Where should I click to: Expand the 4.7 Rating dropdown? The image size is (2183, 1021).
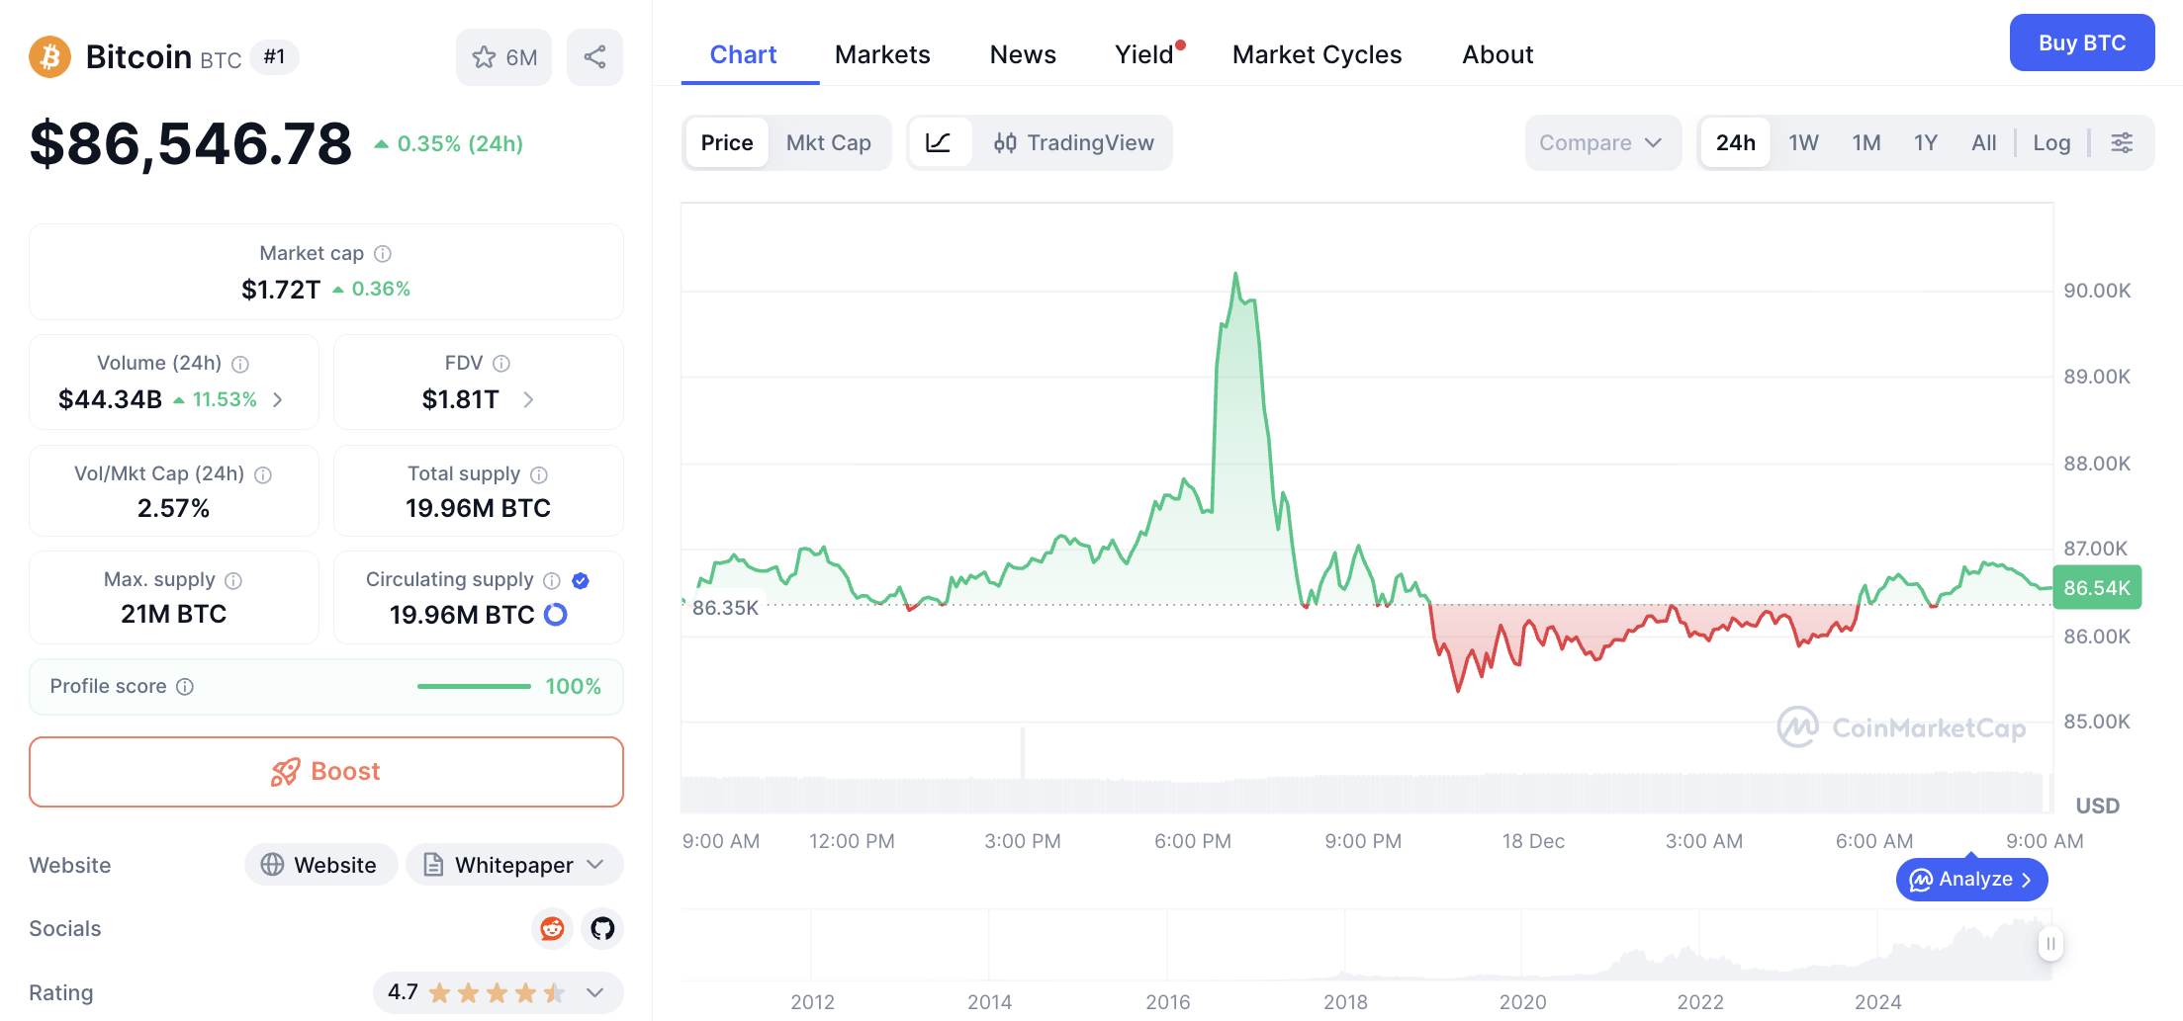[594, 992]
